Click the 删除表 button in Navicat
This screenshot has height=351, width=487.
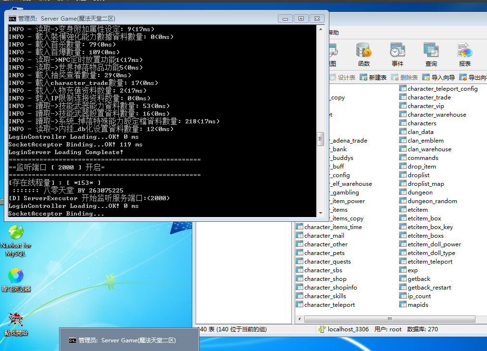tap(404, 77)
